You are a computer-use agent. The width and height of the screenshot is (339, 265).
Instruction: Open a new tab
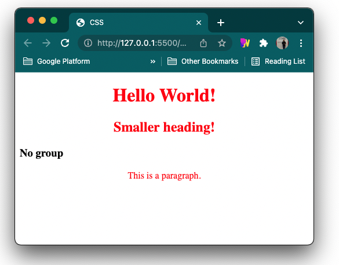[x=221, y=23]
